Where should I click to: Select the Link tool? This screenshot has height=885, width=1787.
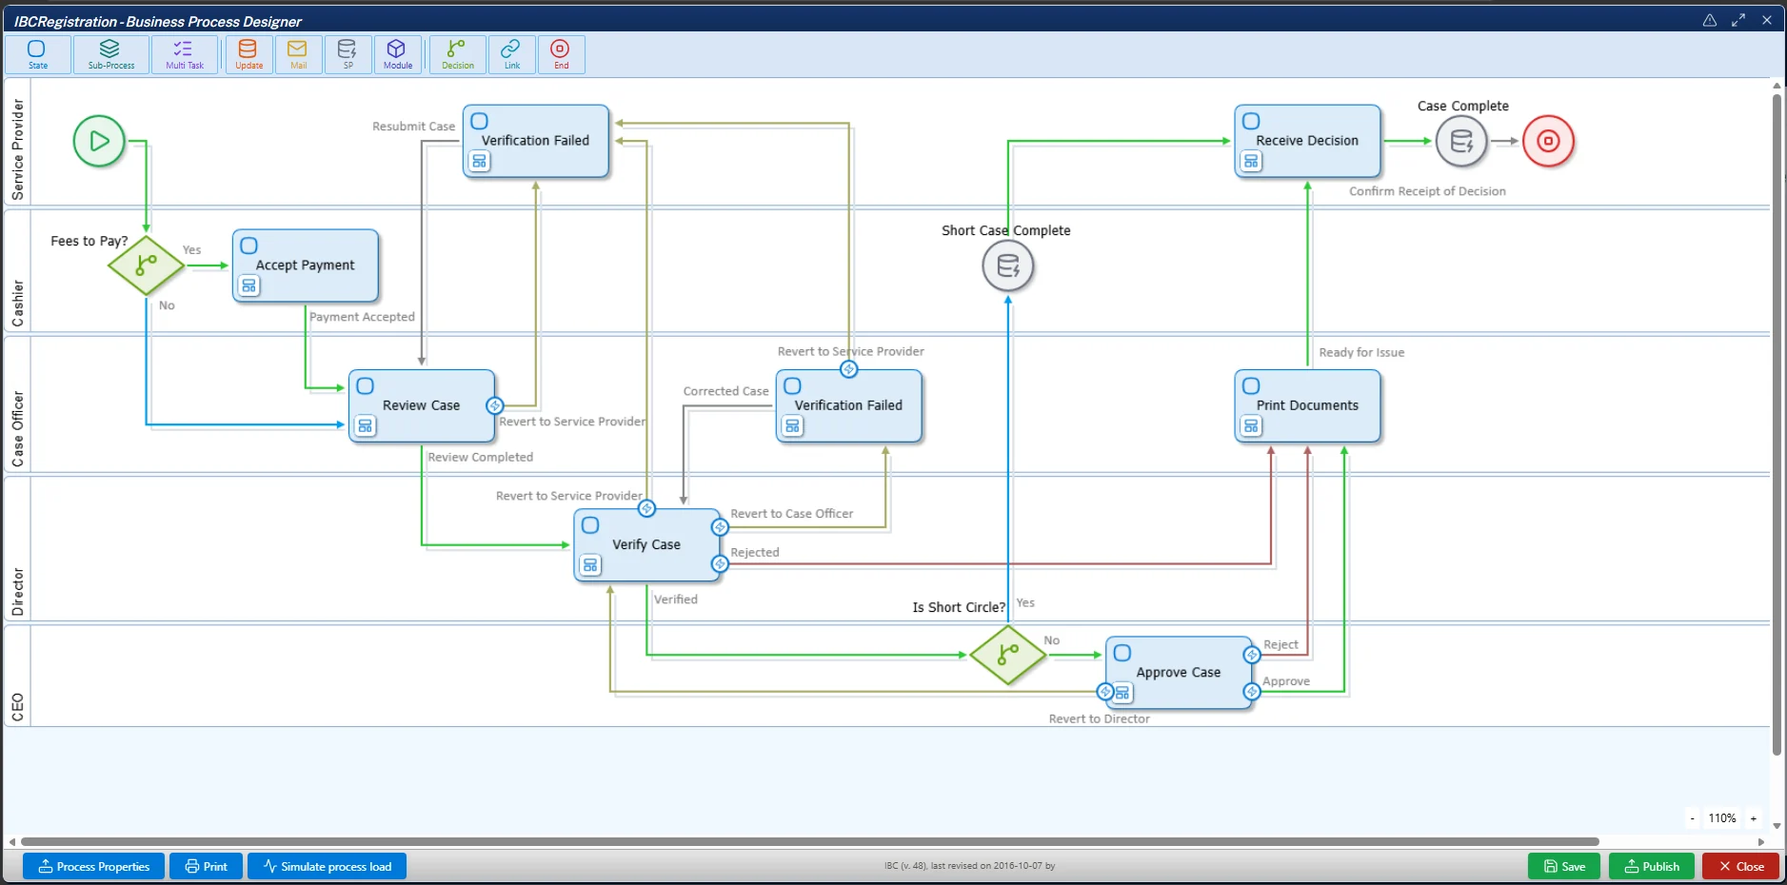click(x=512, y=54)
